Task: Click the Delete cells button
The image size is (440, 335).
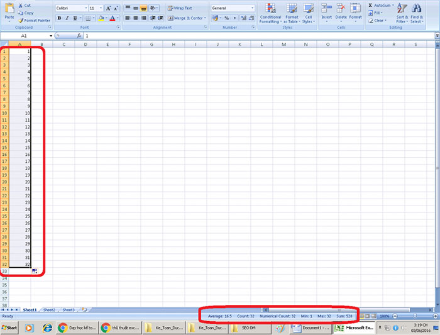Action: point(341,13)
